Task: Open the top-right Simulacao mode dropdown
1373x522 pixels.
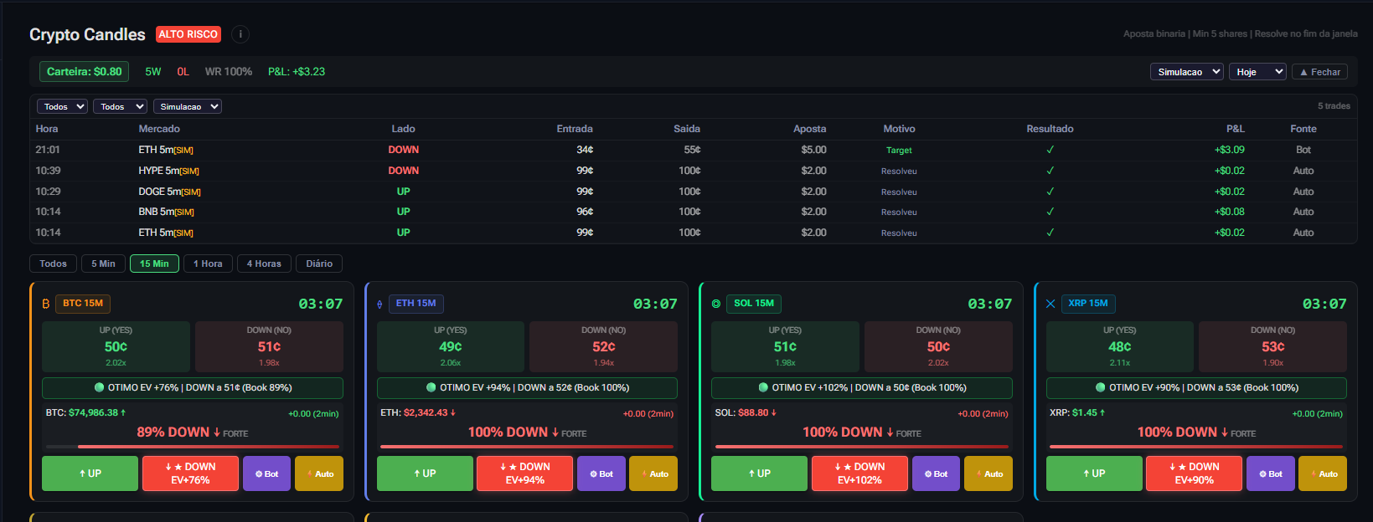Action: (x=1186, y=72)
